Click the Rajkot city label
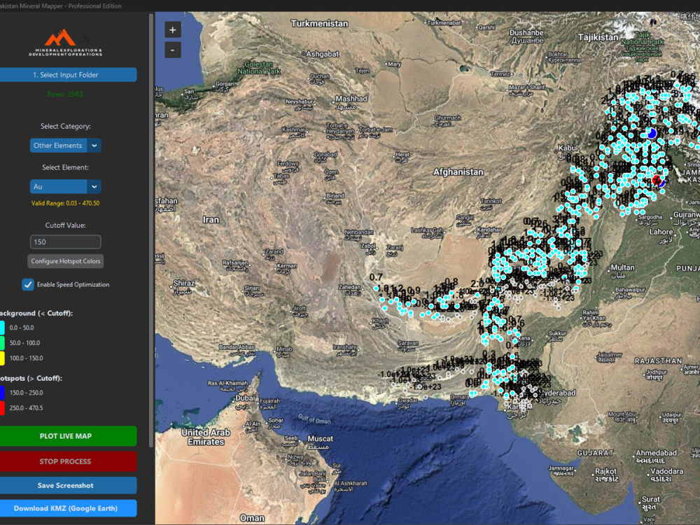The width and height of the screenshot is (700, 525). pos(605,471)
